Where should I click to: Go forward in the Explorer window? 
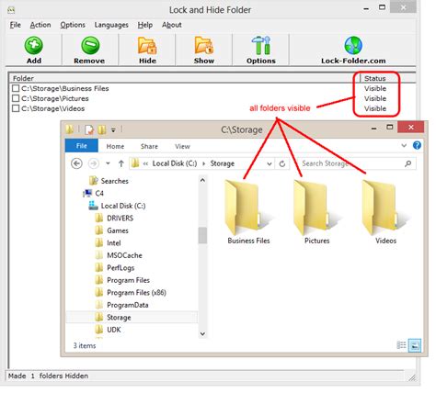(94, 163)
